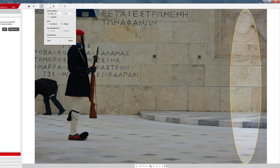
Task: Open the Hilfe menu
Action: point(13,7)
